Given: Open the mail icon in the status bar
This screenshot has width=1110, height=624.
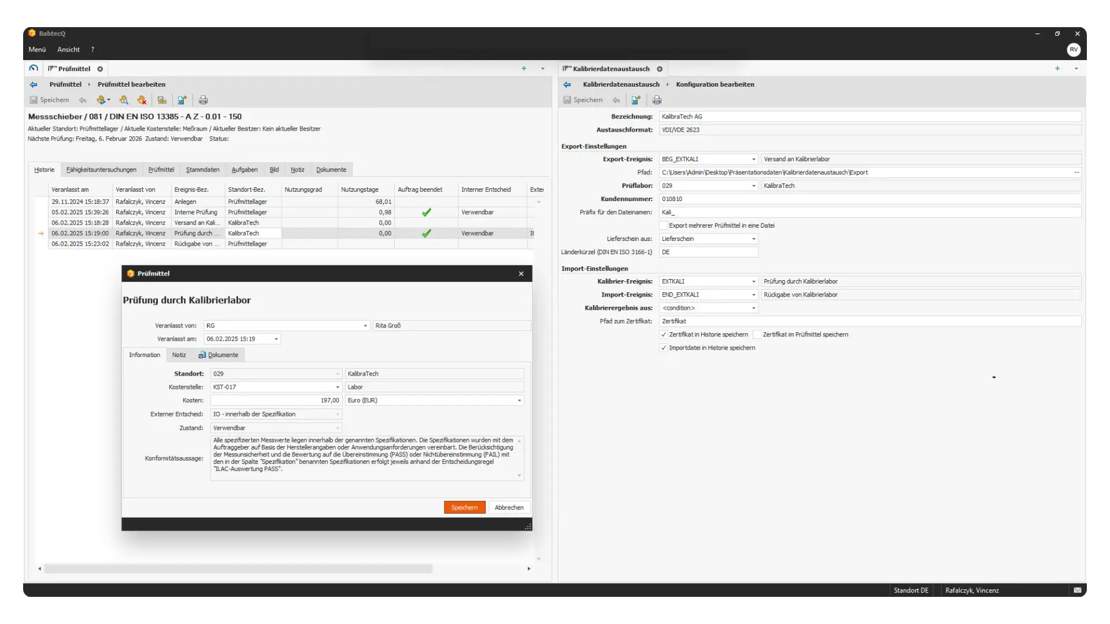Looking at the screenshot, I should (1078, 590).
